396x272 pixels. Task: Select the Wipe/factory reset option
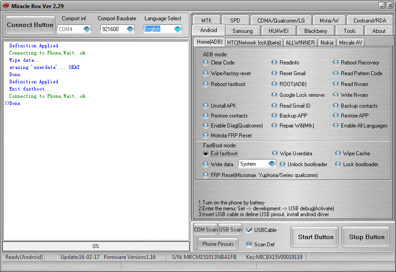coord(227,73)
